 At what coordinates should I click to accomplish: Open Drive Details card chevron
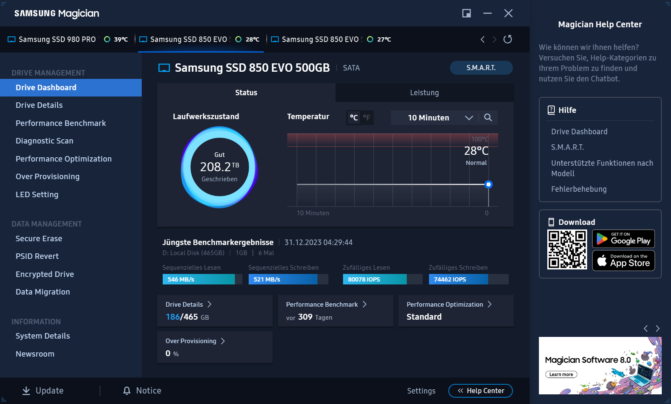[209, 304]
